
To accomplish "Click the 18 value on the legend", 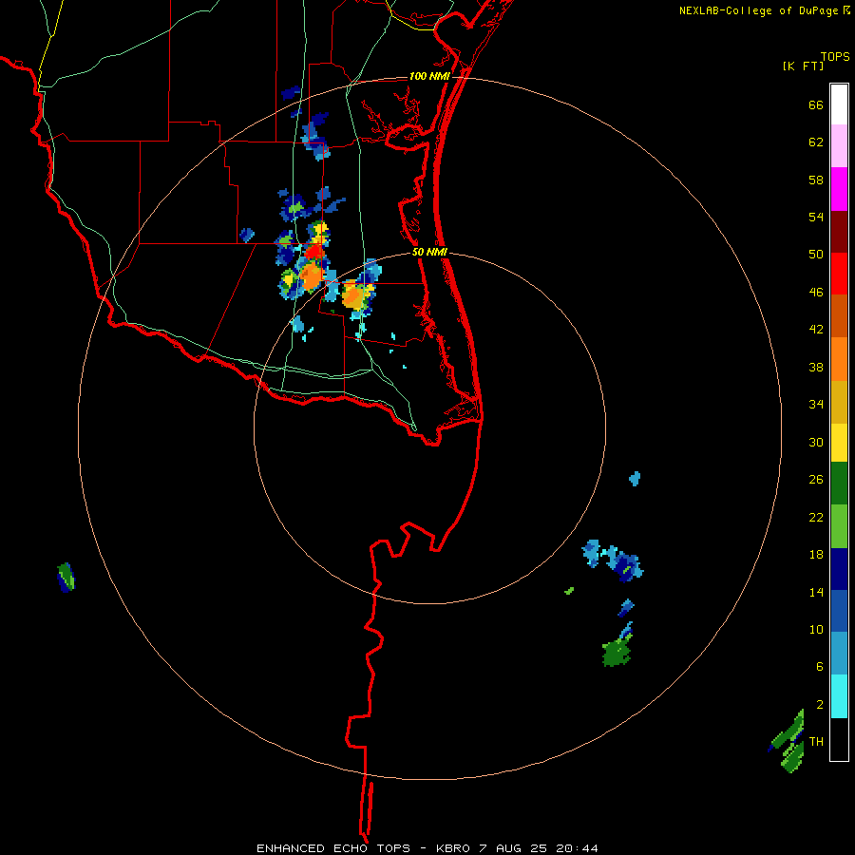I will click(816, 555).
